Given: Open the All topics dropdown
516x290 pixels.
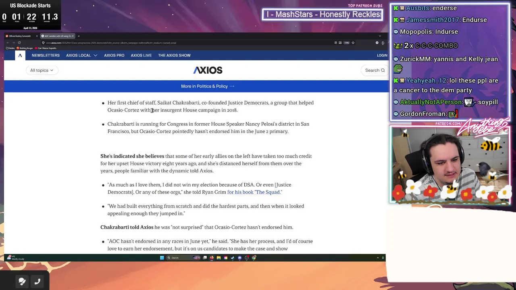Looking at the screenshot, I should [42, 70].
